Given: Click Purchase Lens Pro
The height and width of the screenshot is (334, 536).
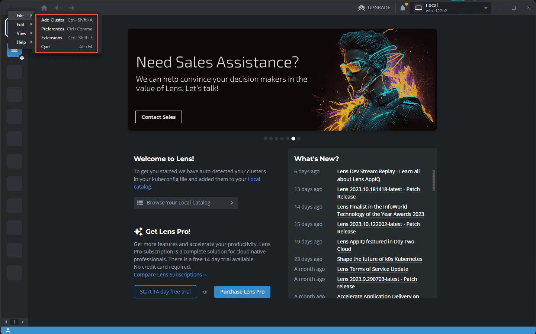Looking at the screenshot, I should pyautogui.click(x=242, y=292).
